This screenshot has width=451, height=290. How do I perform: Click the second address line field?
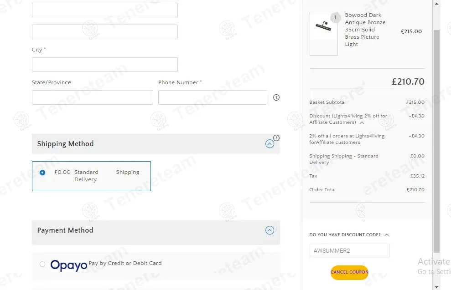104,32
